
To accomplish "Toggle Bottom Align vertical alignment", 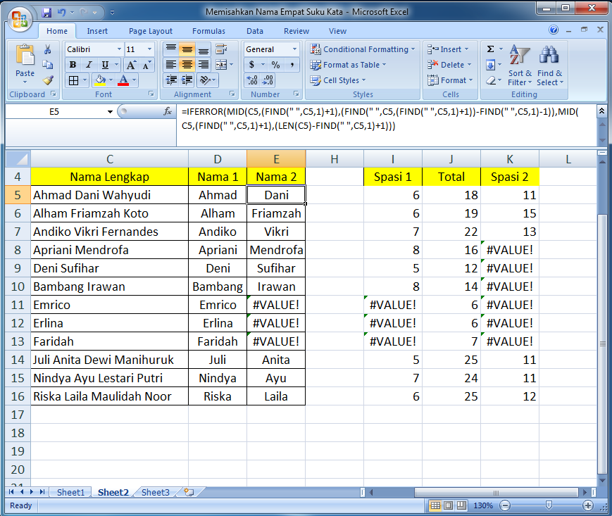I will pos(204,49).
